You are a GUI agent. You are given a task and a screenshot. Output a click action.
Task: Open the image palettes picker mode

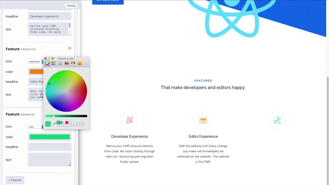[x=67, y=63]
